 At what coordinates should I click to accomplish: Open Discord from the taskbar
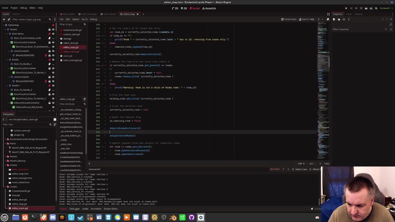click(53, 217)
